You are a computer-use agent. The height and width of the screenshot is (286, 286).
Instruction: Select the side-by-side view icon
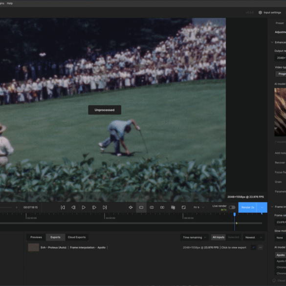162,207
